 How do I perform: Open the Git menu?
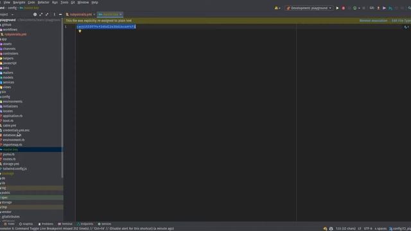(73, 3)
